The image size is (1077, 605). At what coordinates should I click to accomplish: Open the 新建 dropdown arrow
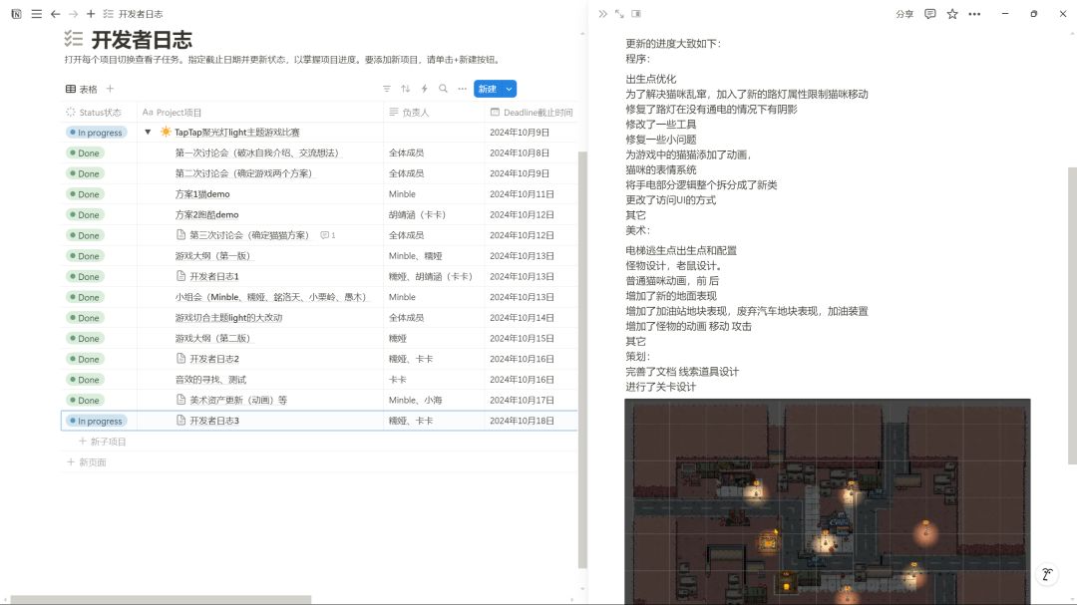pyautogui.click(x=509, y=89)
